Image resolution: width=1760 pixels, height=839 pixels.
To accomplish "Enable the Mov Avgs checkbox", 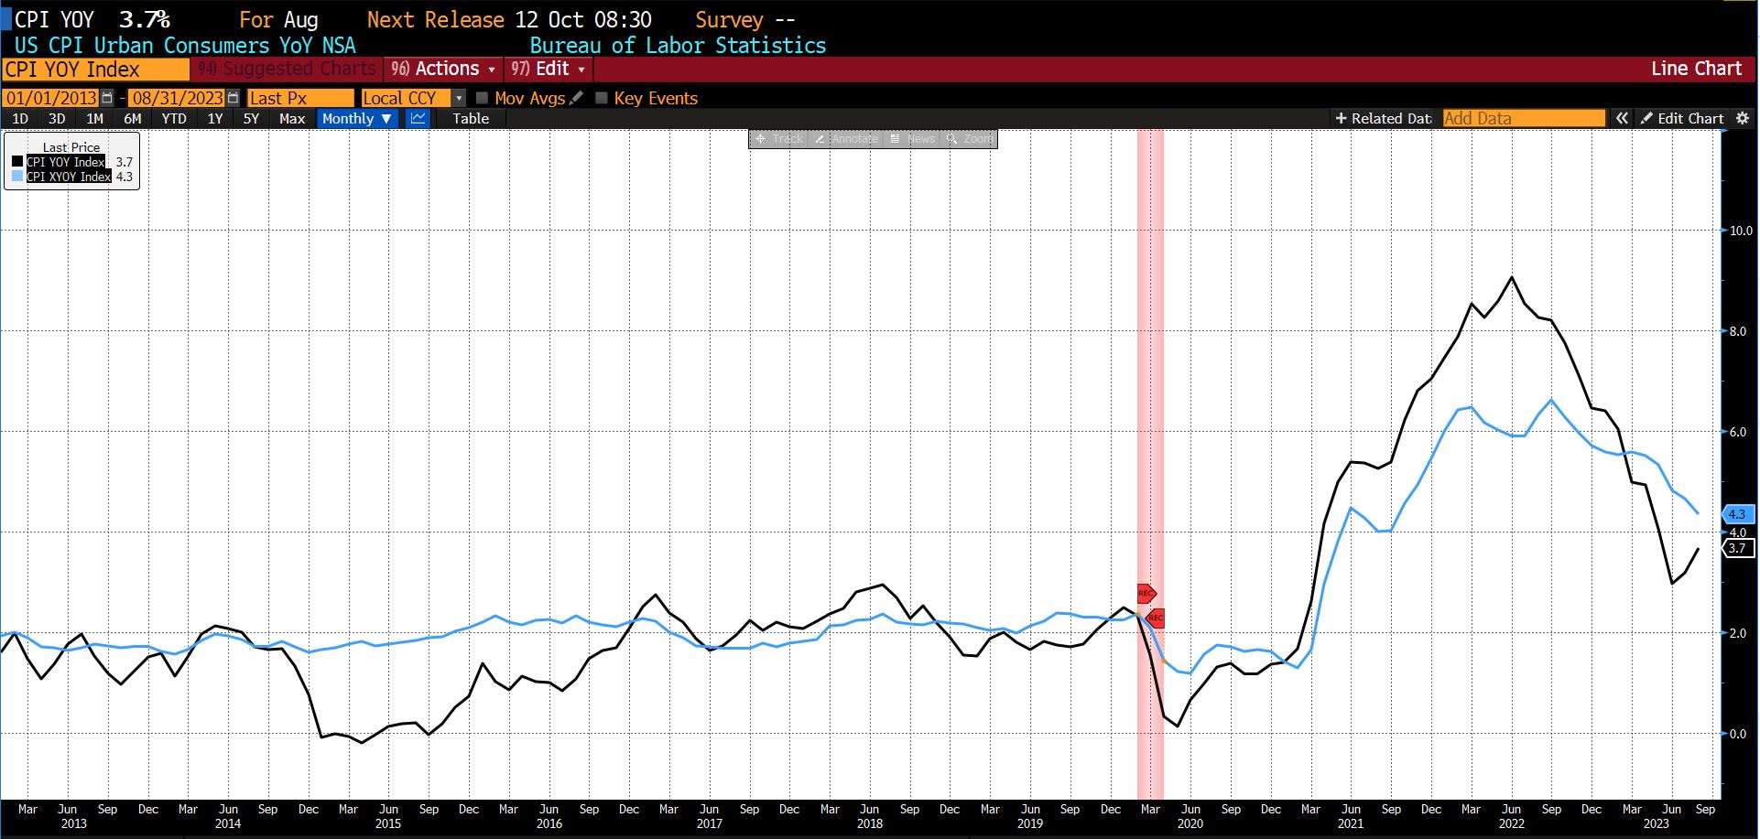I will [482, 98].
